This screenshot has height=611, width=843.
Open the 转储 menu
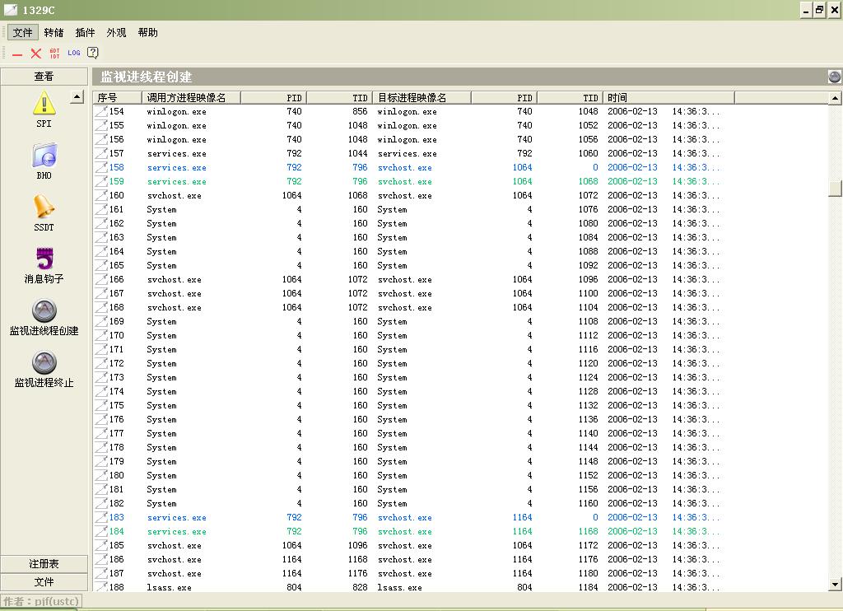pos(54,33)
